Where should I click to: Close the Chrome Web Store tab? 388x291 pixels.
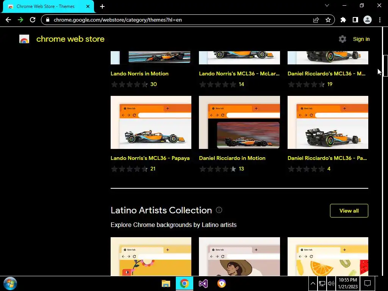88,6
